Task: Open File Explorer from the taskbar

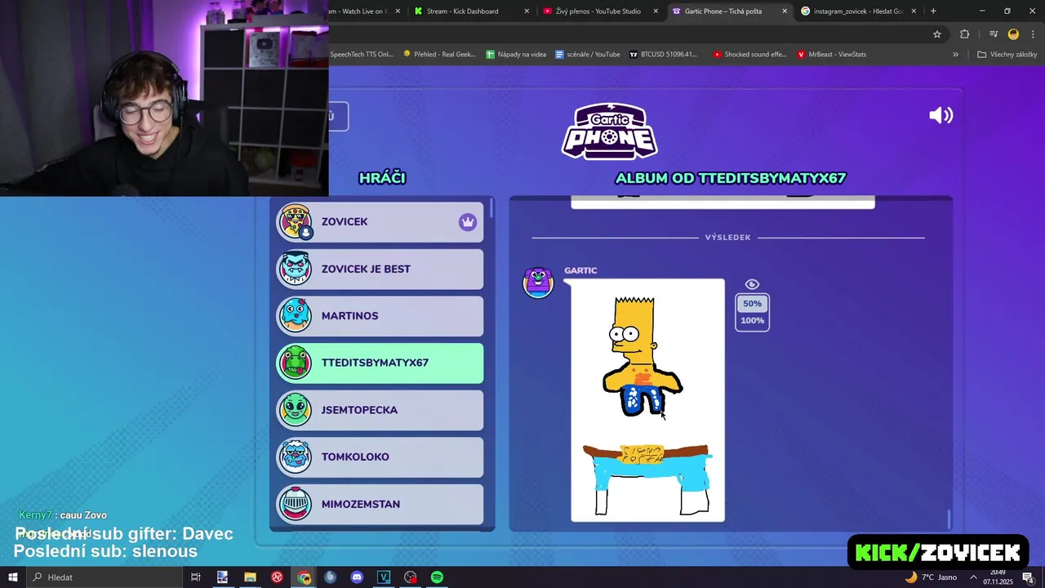Action: pos(250,577)
